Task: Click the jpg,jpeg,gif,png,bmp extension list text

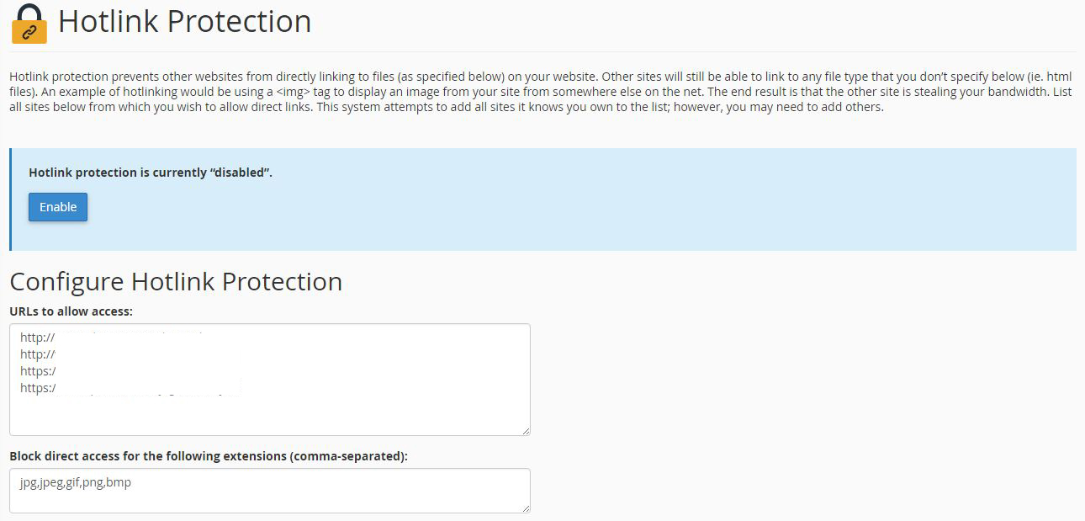Action: pyautogui.click(x=76, y=483)
